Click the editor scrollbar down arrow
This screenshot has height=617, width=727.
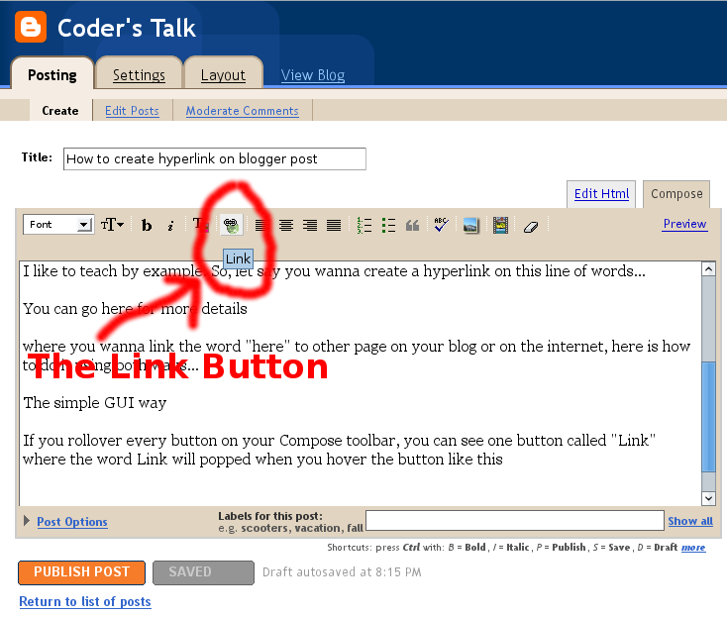click(708, 498)
